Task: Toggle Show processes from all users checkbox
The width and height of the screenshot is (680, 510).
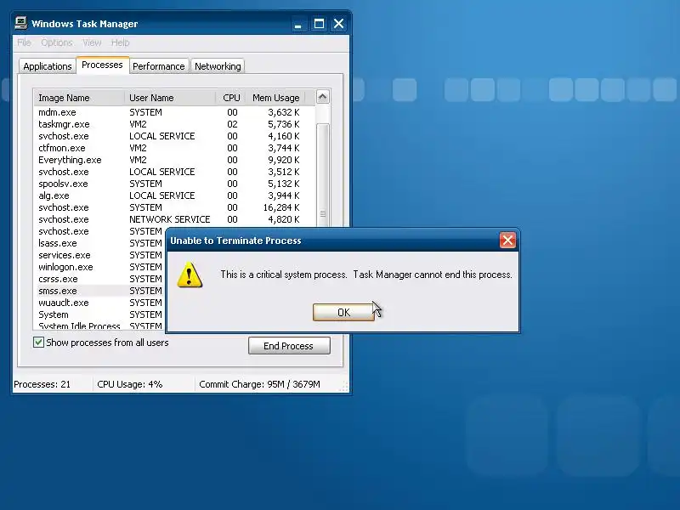Action: coord(38,343)
